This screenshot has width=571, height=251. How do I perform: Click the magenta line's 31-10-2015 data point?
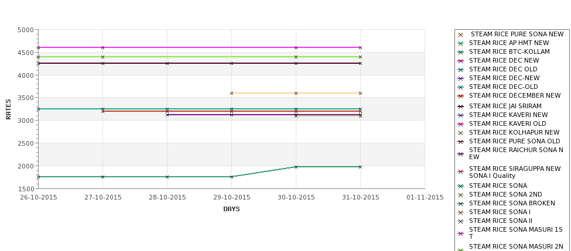click(x=361, y=47)
